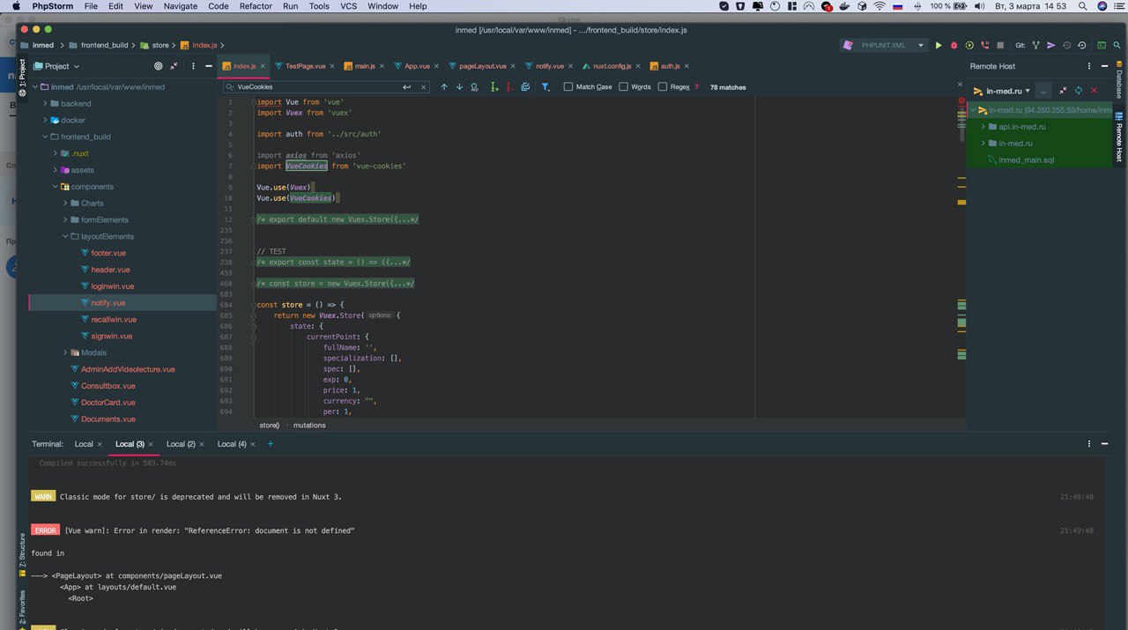Run the PHPUNIT.XML configuration with green play
This screenshot has width=1128, height=630.
tap(939, 45)
